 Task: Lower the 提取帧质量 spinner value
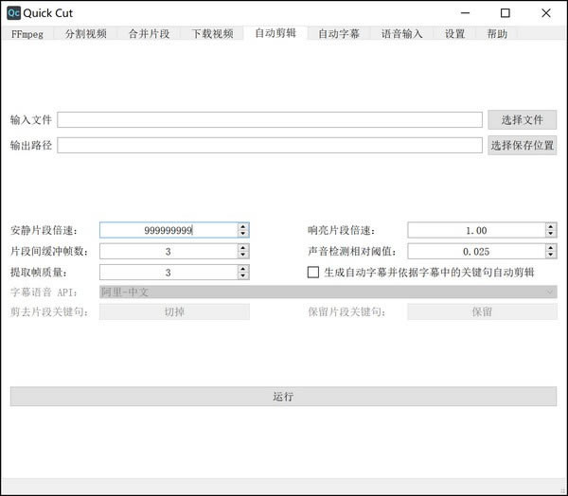[243, 276]
